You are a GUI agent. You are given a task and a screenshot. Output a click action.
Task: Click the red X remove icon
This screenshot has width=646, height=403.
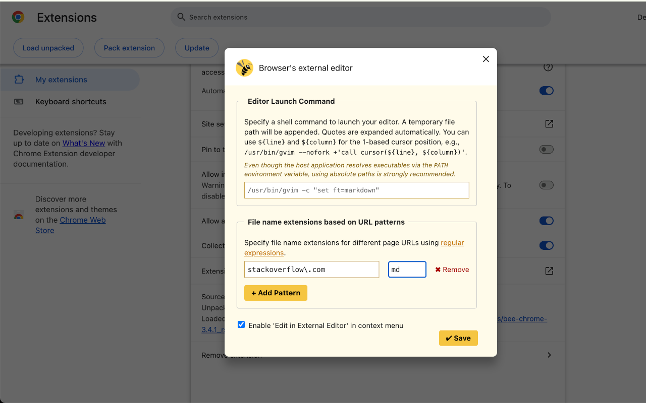click(x=438, y=270)
